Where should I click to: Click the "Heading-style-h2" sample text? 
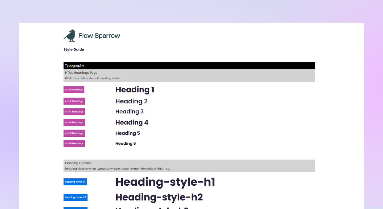click(x=159, y=197)
